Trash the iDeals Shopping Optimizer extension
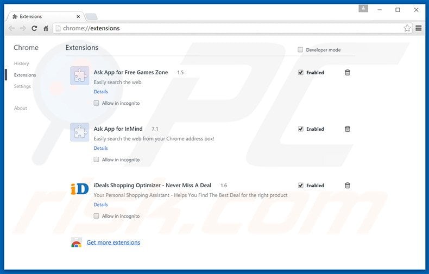Image resolution: width=429 pixels, height=274 pixels. coord(347,186)
